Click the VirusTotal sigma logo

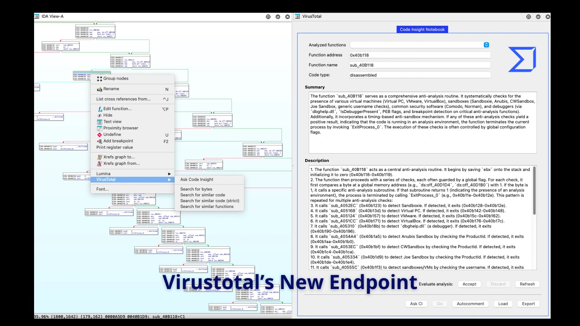pyautogui.click(x=522, y=59)
